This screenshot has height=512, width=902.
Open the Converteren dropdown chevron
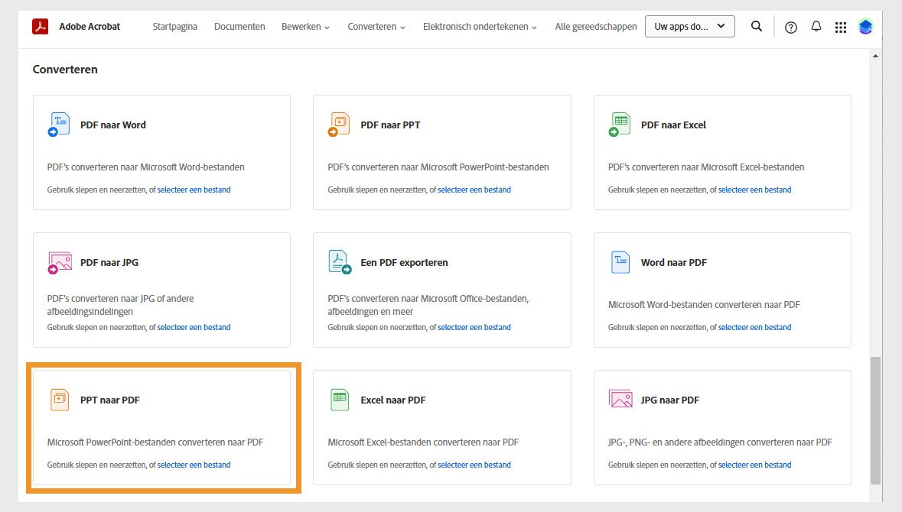[x=403, y=26]
